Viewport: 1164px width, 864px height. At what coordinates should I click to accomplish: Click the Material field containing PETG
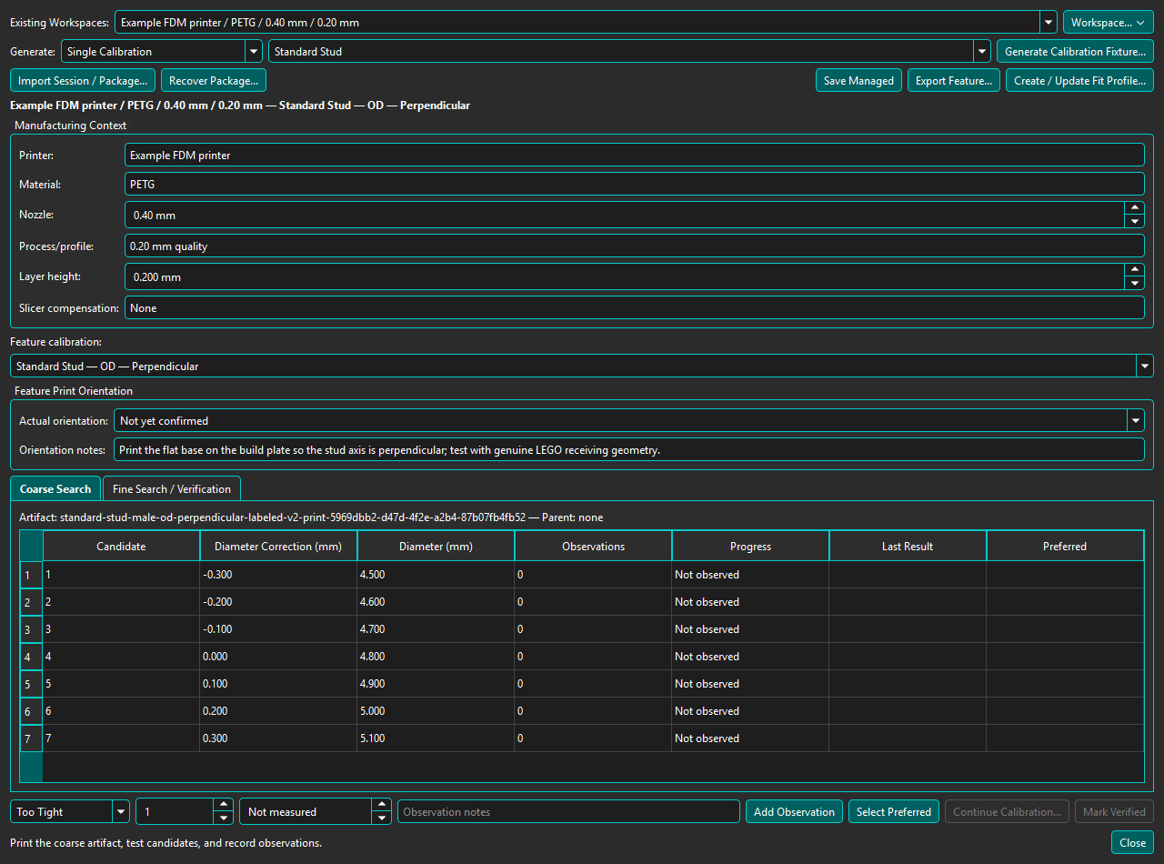coord(635,185)
